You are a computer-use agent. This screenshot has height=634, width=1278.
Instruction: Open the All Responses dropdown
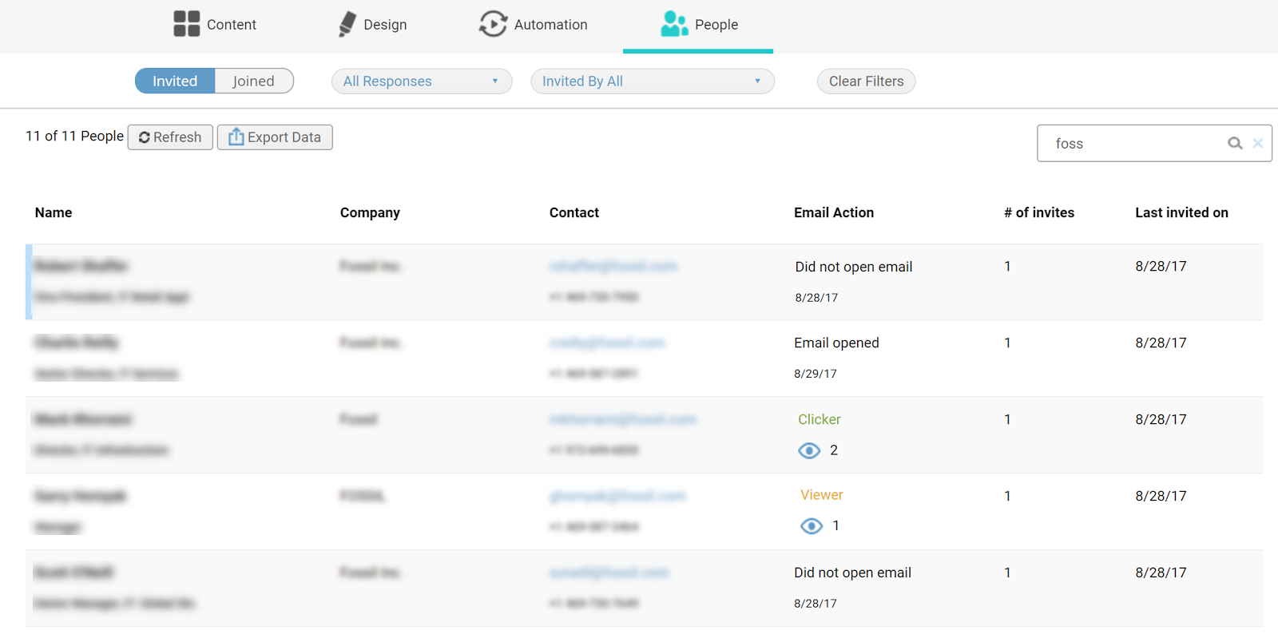pyautogui.click(x=421, y=81)
